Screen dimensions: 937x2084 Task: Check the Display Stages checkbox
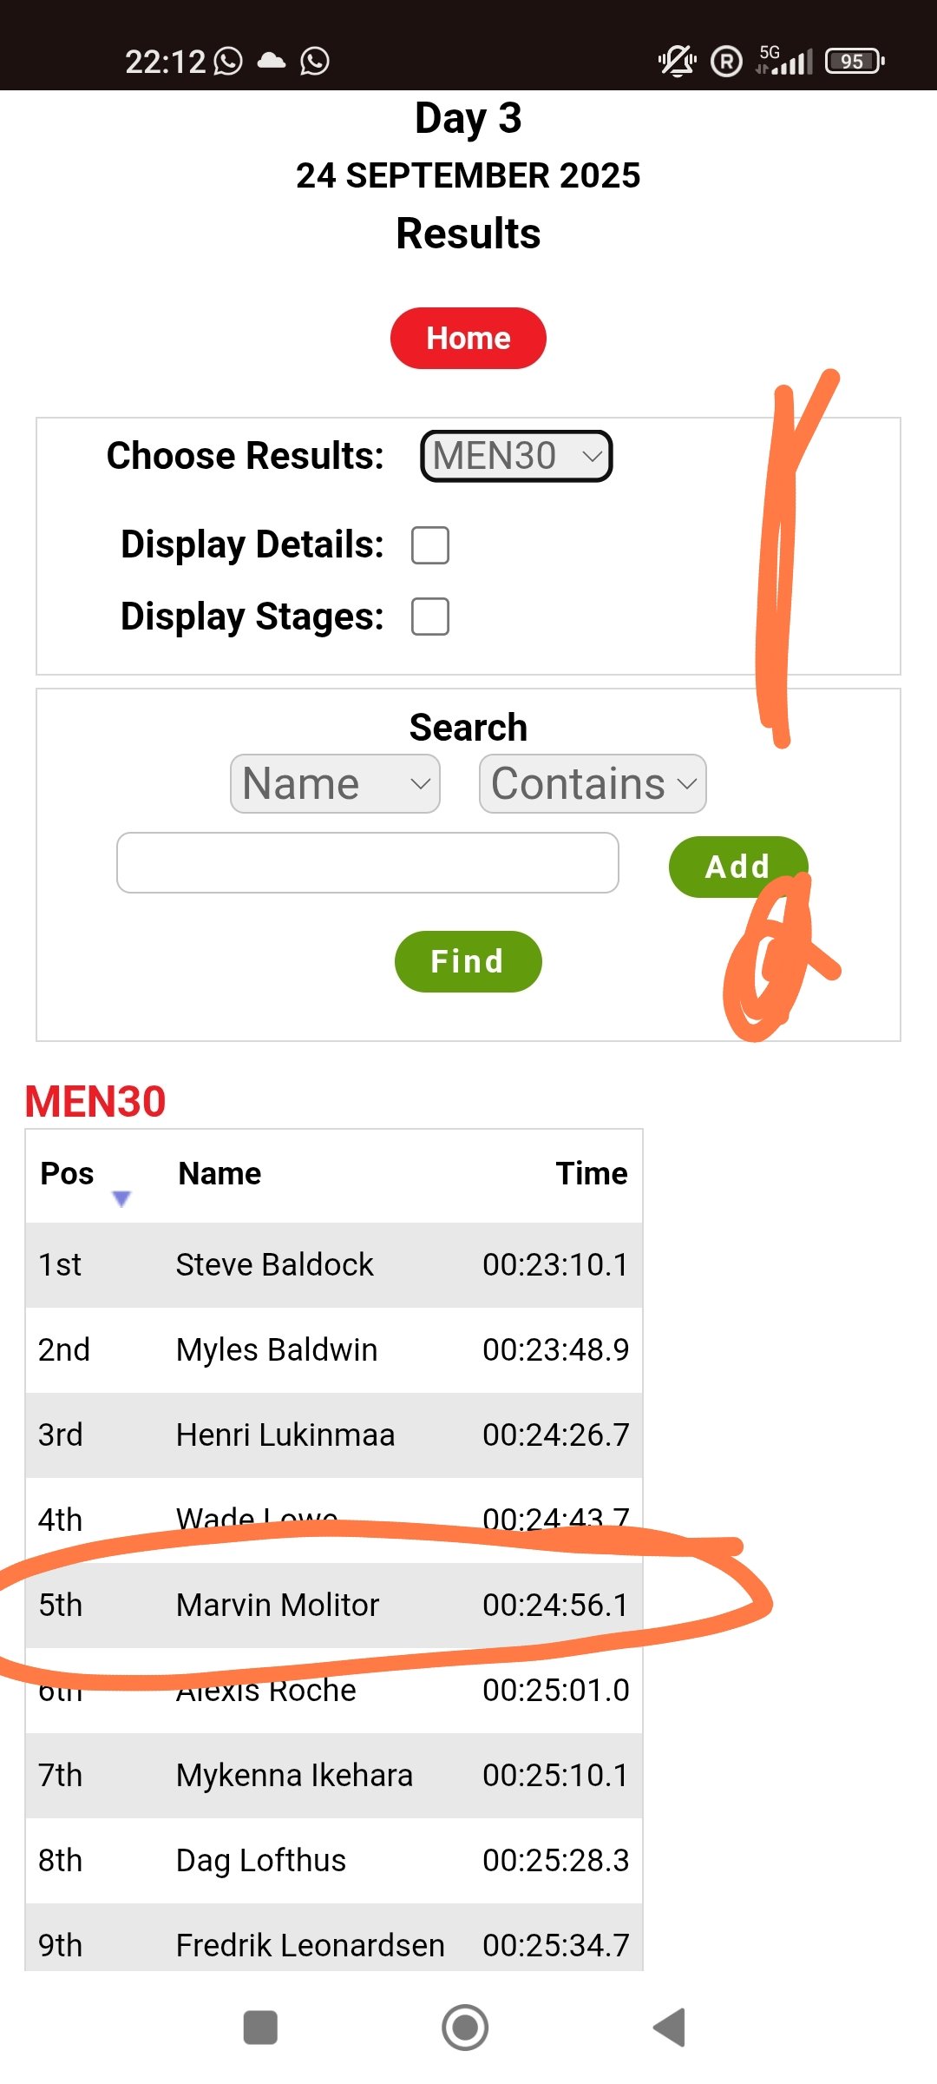(x=430, y=617)
